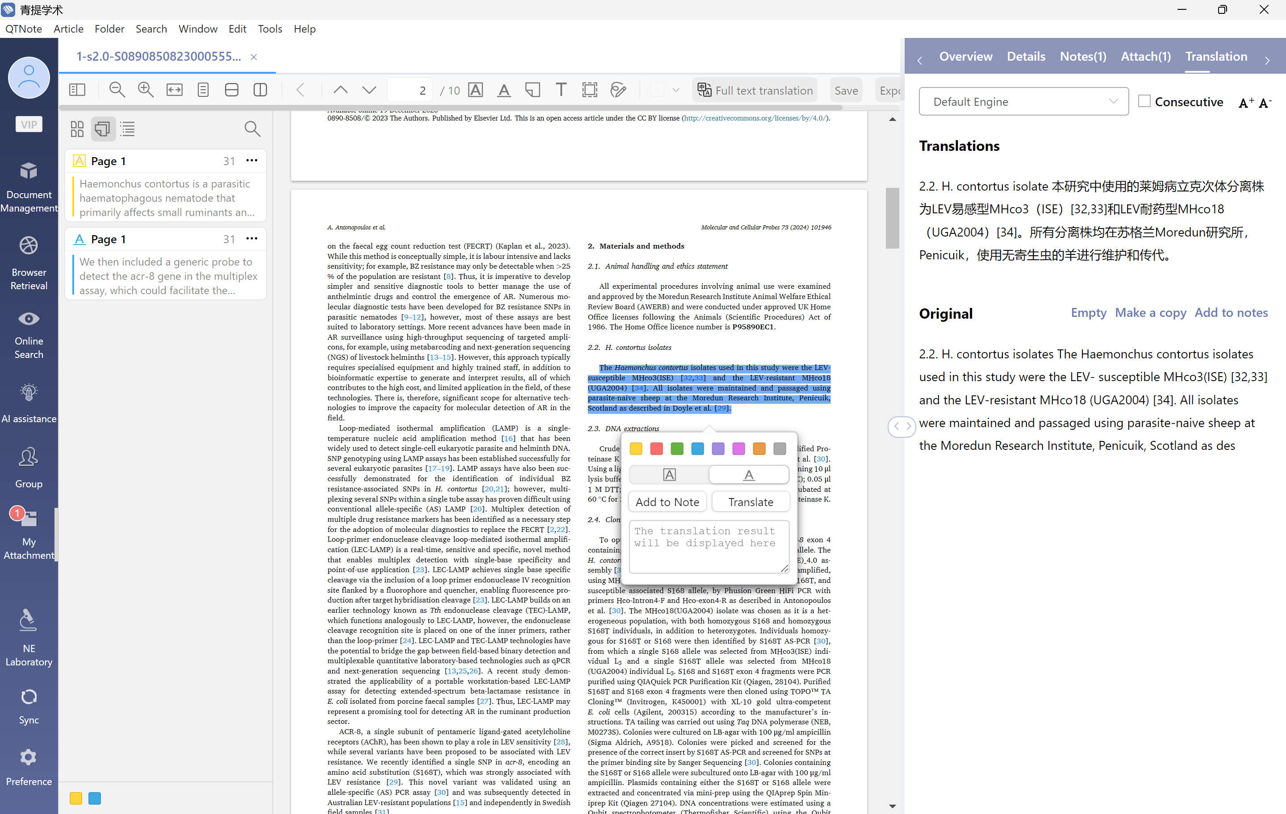Viewport: 1286px width, 814px height.
Task: Open Group in sidebar
Action: pos(29,468)
